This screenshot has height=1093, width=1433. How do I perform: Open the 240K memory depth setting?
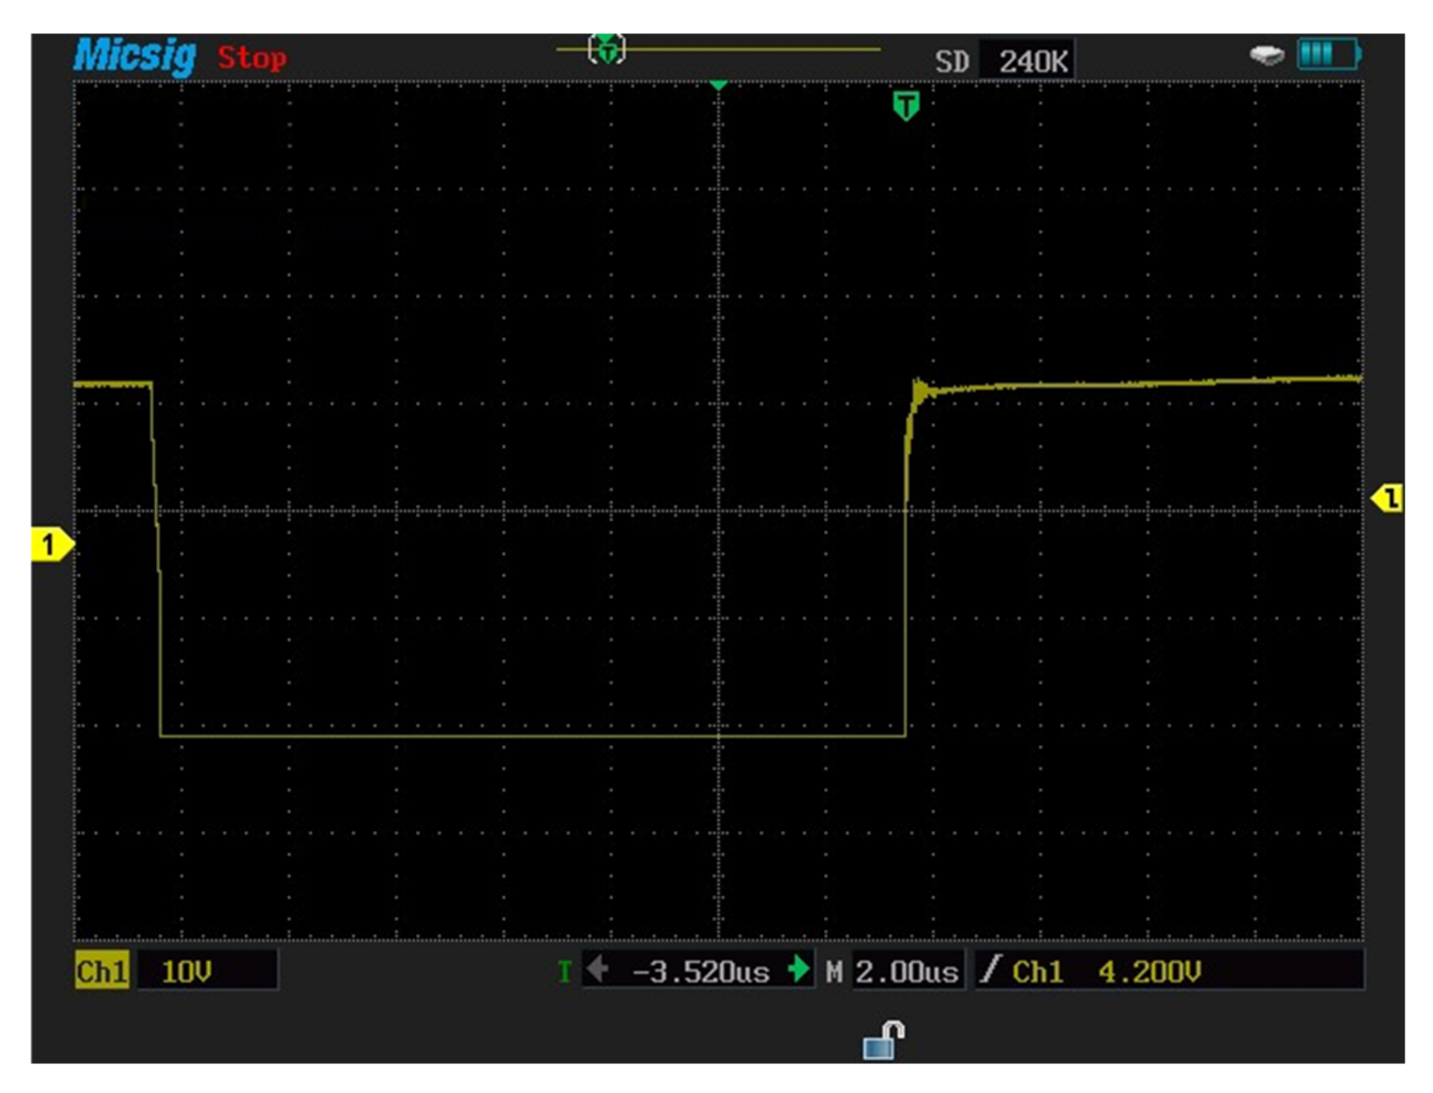1033,62
